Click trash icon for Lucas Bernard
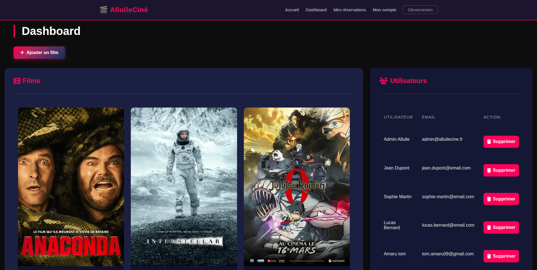The width and height of the screenshot is (537, 270). [489, 227]
